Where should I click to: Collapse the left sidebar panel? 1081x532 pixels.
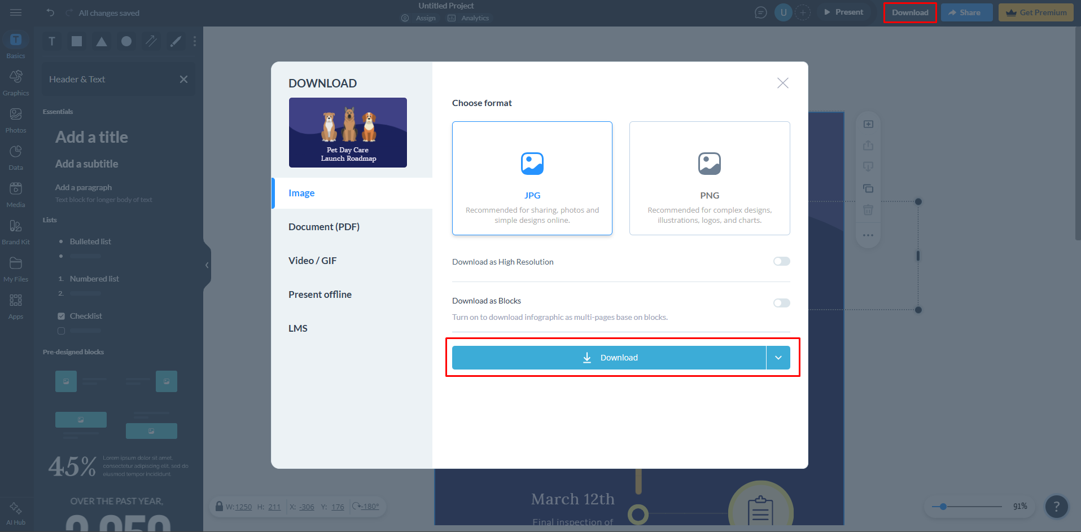[207, 265]
